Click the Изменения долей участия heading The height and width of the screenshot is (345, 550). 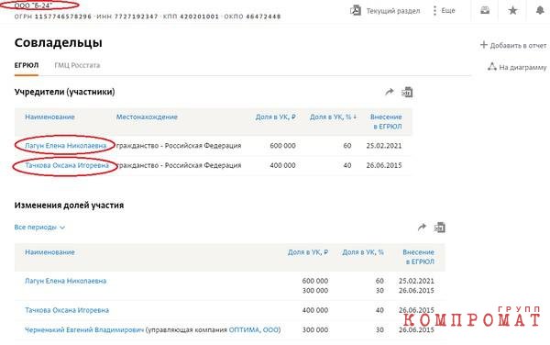[x=69, y=206]
